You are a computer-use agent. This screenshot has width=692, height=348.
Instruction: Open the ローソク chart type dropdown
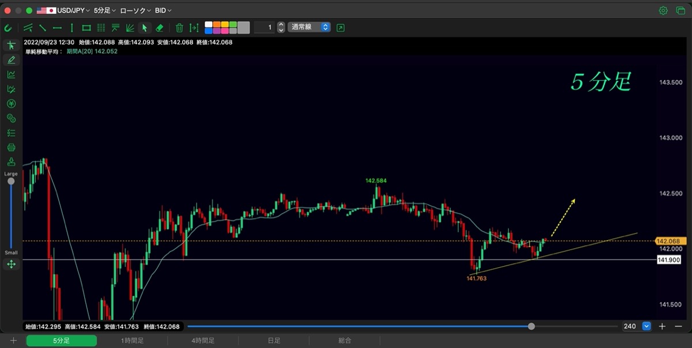tap(136, 10)
